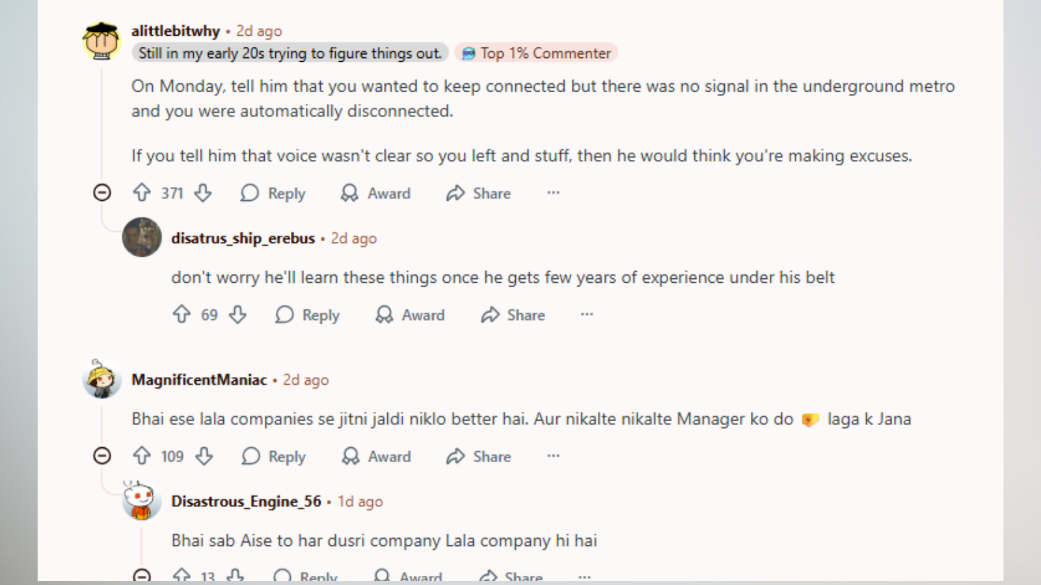Viewport: 1041px width, 585px height.
Task: Open more options on disatrus_ship_erebus's reply
Action: [587, 315]
